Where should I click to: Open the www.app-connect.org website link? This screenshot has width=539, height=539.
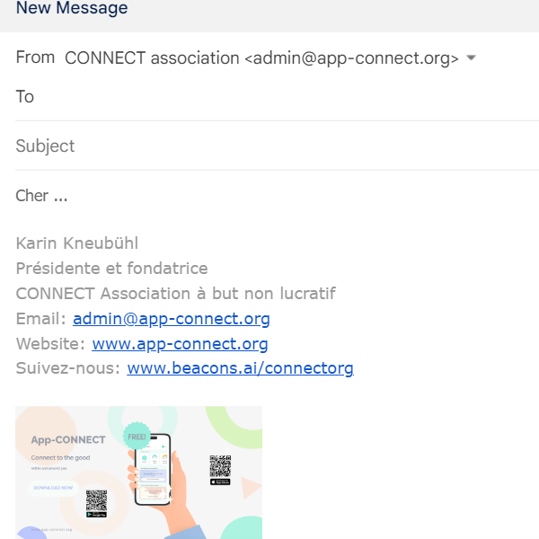click(180, 344)
